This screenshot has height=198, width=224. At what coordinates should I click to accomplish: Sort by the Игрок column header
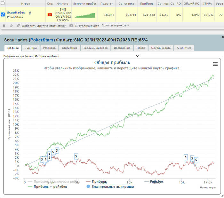[26, 4]
